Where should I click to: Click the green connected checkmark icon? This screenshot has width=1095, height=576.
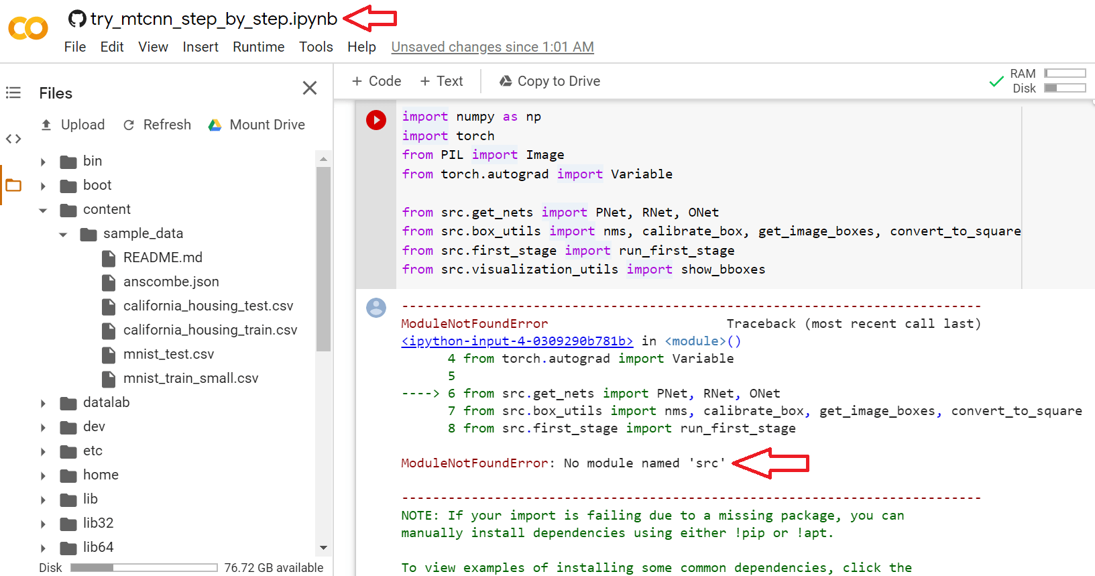[996, 81]
